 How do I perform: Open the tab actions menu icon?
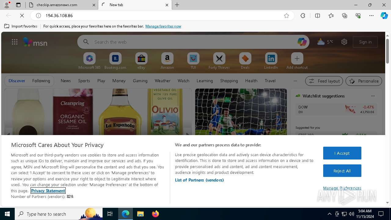coord(18,5)
